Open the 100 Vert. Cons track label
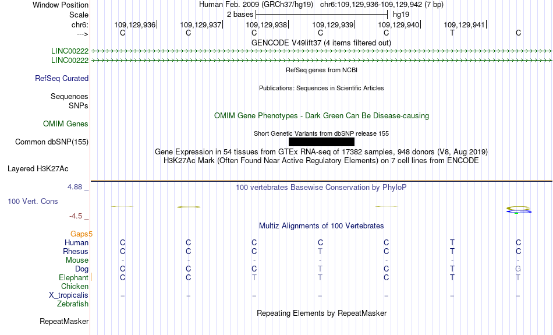553x335 pixels. [33, 201]
